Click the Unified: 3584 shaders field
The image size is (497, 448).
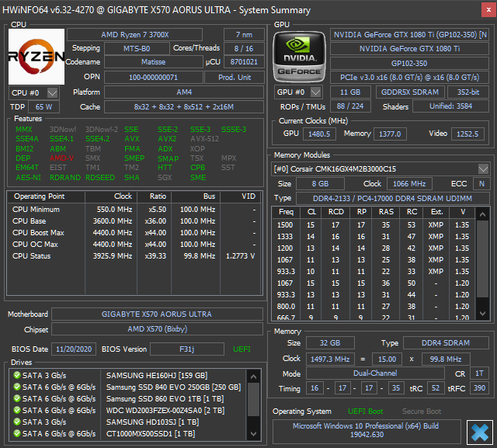[450, 106]
